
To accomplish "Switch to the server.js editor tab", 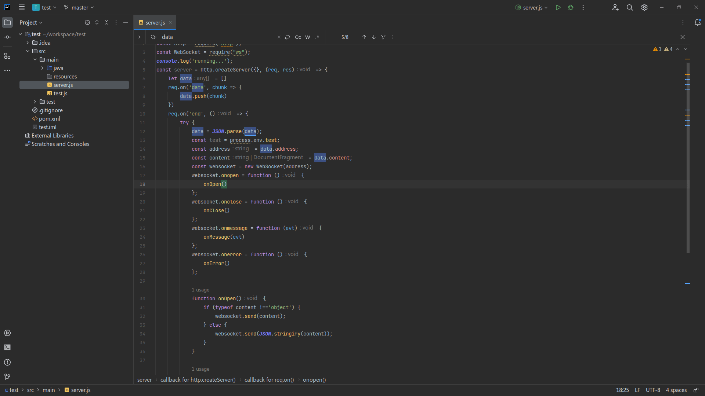I will (x=155, y=22).
